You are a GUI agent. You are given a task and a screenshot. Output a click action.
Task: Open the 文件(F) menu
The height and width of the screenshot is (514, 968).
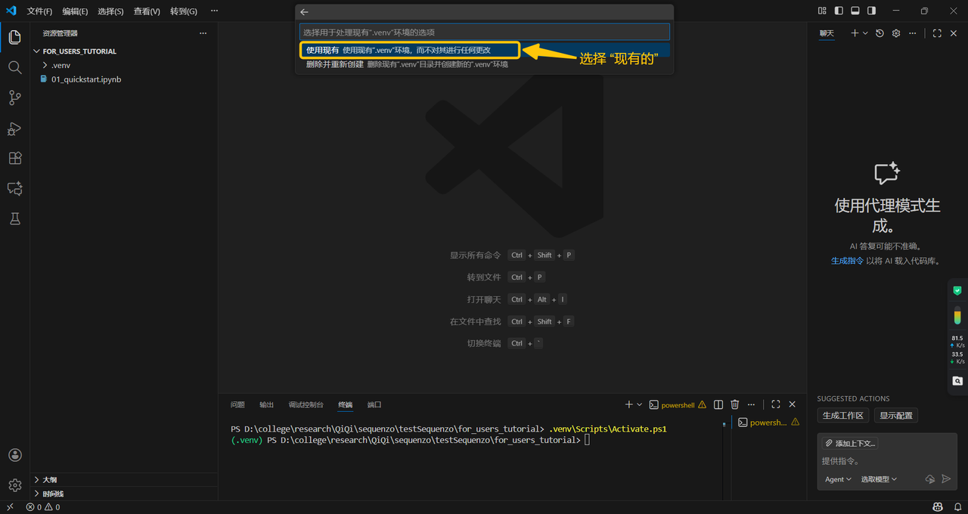pos(39,11)
